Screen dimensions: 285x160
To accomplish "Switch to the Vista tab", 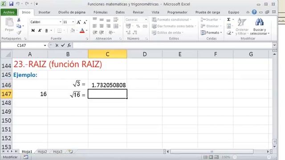I will 155,12.
